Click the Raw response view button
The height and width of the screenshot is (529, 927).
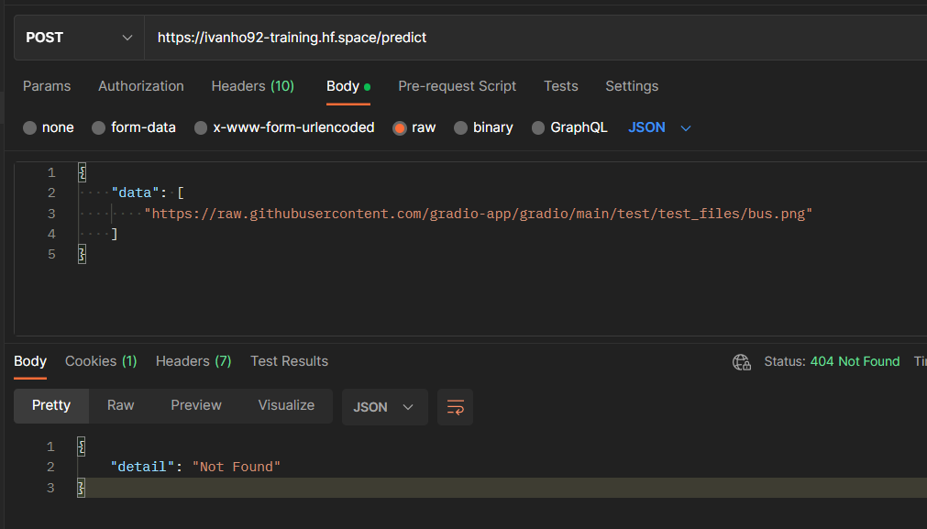pos(120,406)
